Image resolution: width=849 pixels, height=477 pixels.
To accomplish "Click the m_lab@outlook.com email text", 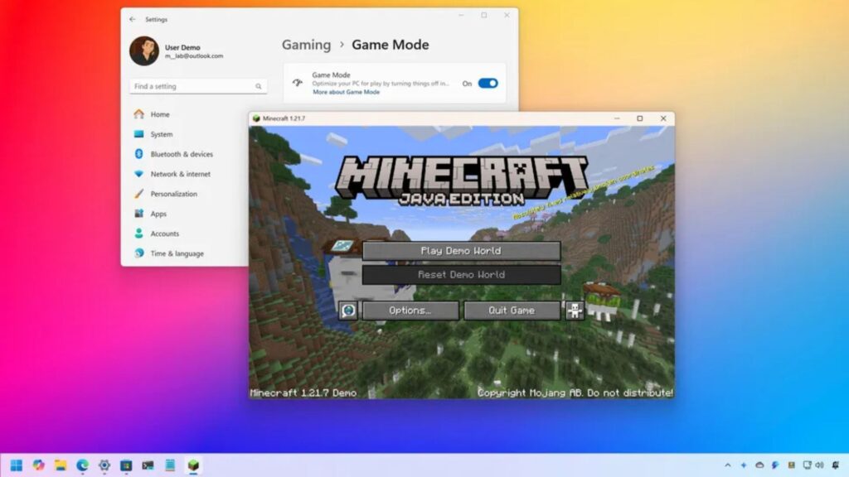I will pyautogui.click(x=194, y=56).
